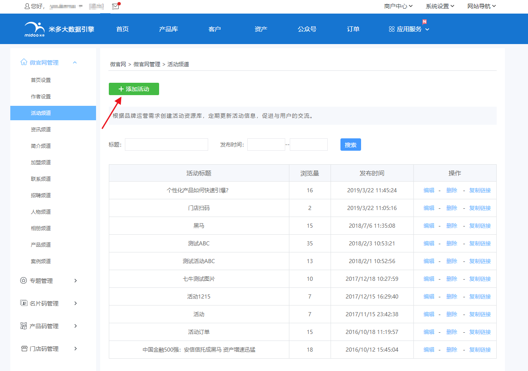528x371 pixels.
Task: Open the 系统设置 dropdown
Action: [440, 6]
